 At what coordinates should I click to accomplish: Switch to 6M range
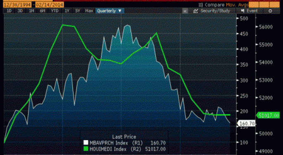(x=43, y=11)
